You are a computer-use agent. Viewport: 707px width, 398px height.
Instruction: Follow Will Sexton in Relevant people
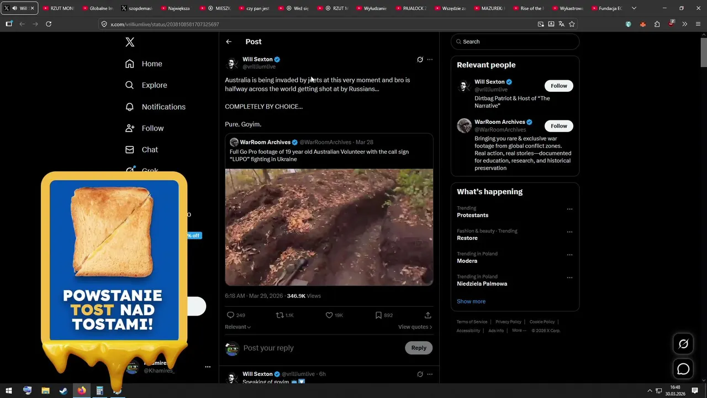click(559, 86)
